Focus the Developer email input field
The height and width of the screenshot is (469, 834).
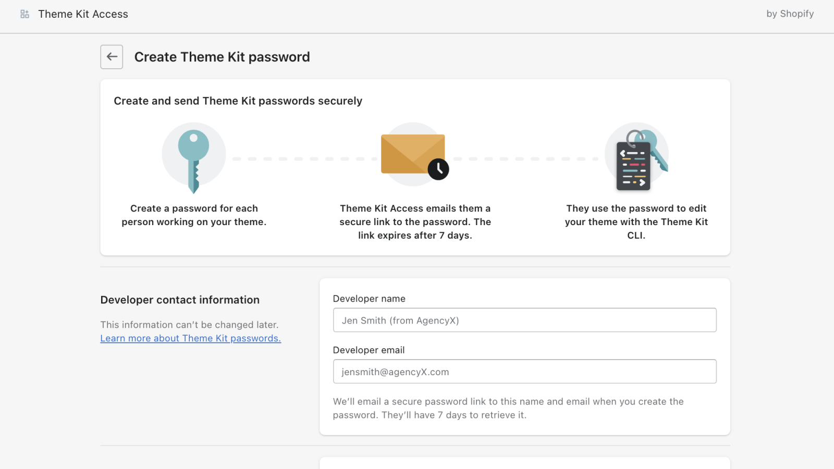coord(524,372)
